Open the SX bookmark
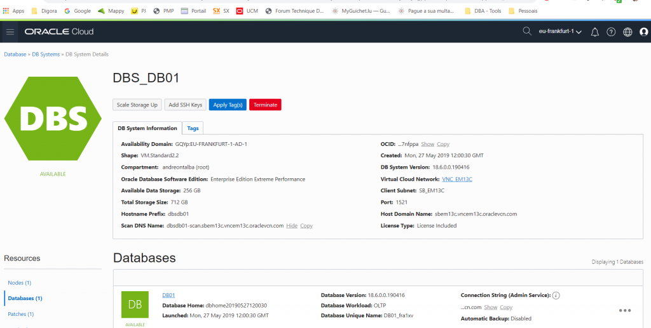This screenshot has height=328, width=651. click(221, 11)
